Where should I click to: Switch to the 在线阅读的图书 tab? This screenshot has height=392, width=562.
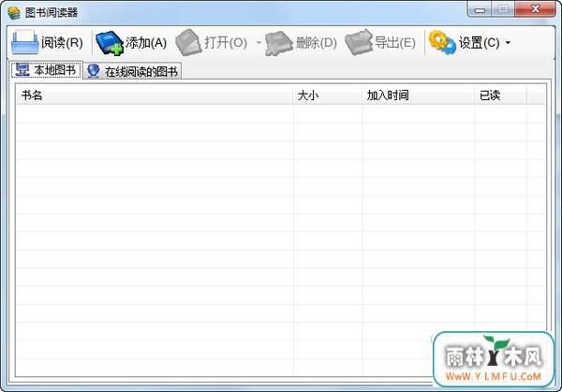[x=133, y=71]
